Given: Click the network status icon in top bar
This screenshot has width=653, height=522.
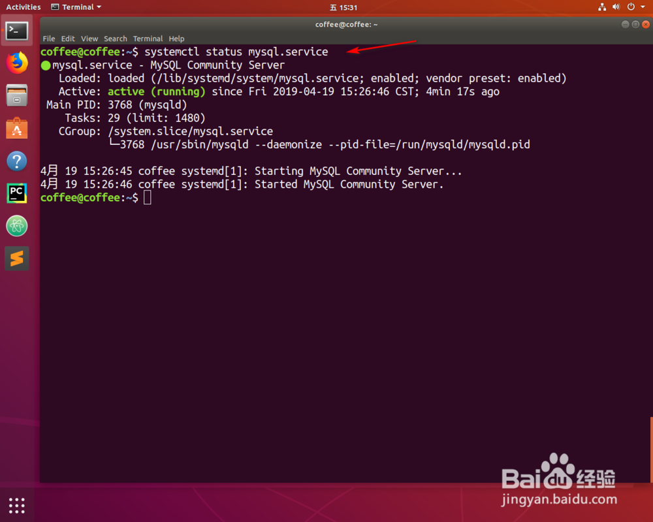Looking at the screenshot, I should tap(602, 7).
